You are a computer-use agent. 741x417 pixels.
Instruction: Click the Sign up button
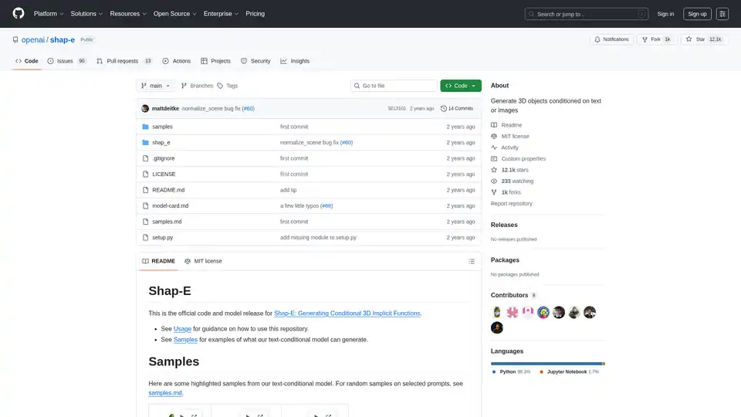click(697, 14)
